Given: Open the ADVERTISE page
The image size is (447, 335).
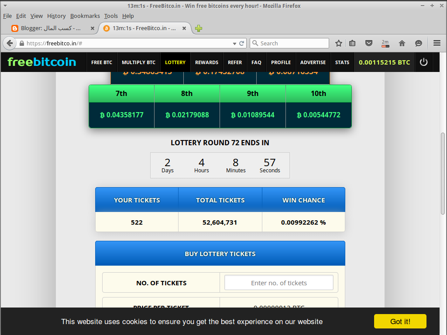Looking at the screenshot, I should click(313, 62).
